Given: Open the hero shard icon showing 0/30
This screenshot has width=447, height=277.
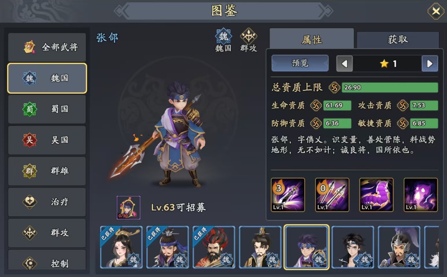Looking at the screenshot, I should pos(128,207).
